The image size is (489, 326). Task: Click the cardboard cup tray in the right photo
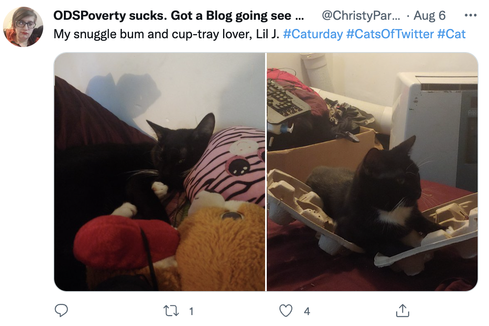click(371, 218)
